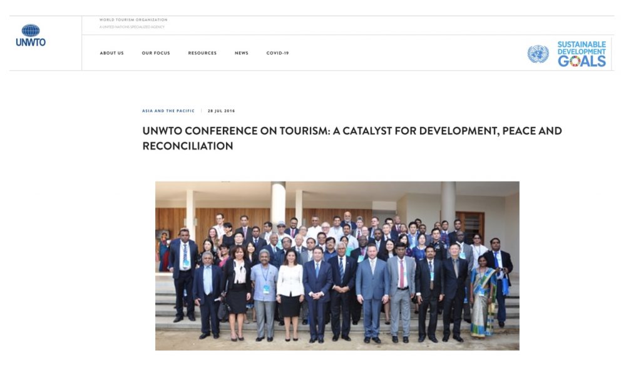Click the United Nations emblem icon
Screen dimensions: 641x368
pos(538,54)
